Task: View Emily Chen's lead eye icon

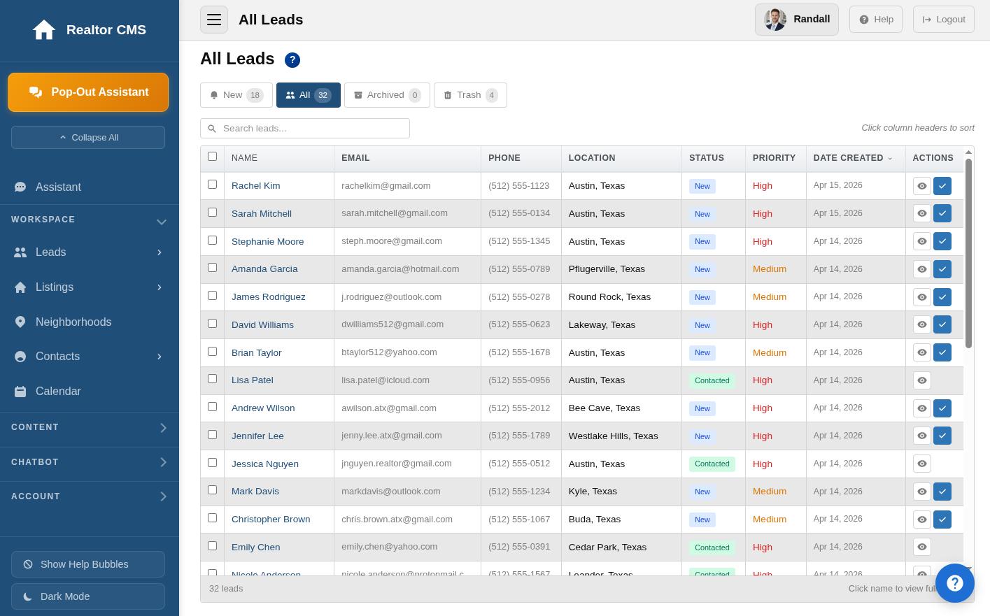Action: click(922, 547)
